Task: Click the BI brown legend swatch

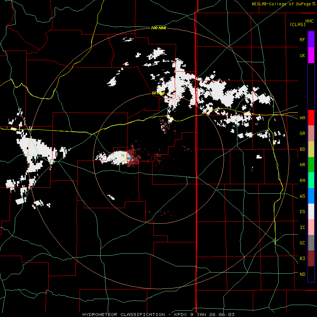Action: 311,259
